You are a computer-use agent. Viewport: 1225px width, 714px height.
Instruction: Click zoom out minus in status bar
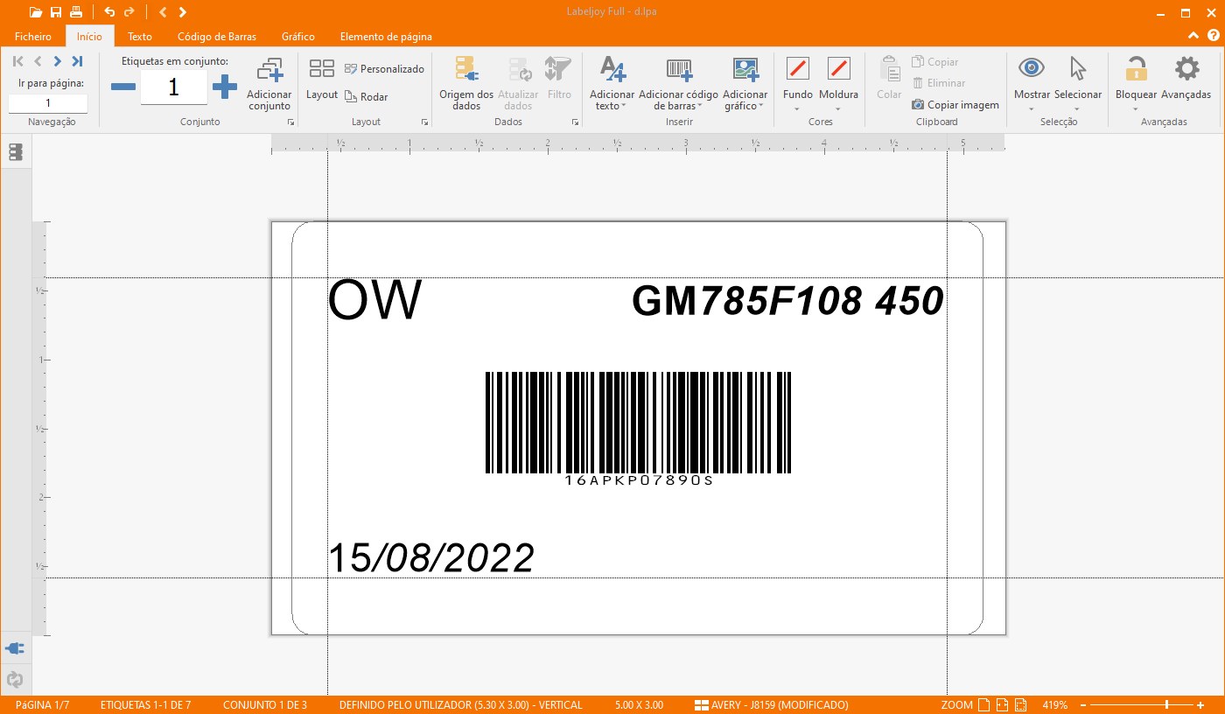pyautogui.click(x=1083, y=704)
